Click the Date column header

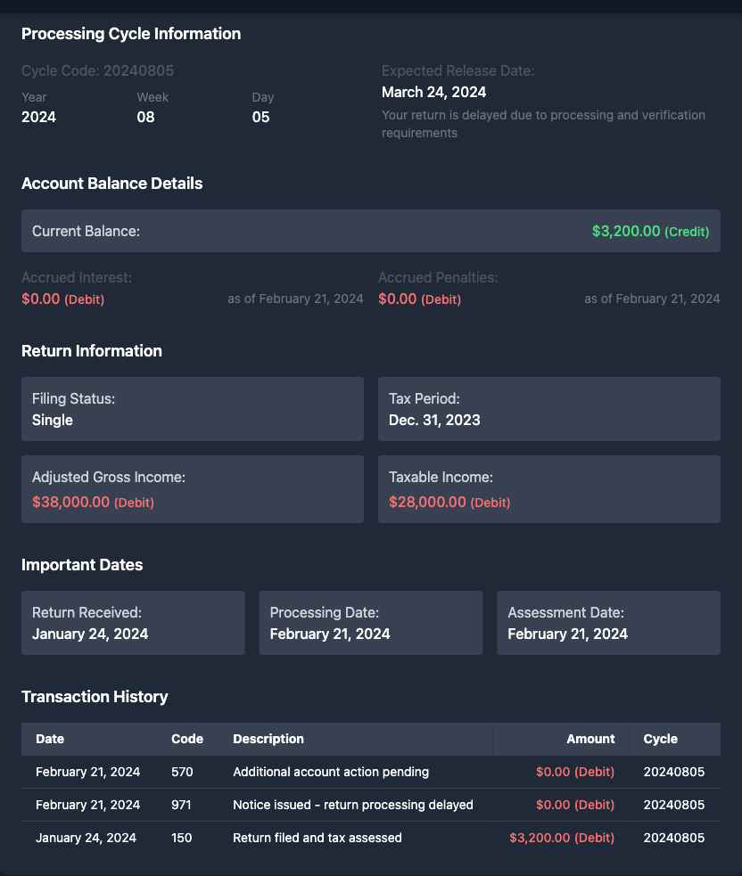(50, 739)
